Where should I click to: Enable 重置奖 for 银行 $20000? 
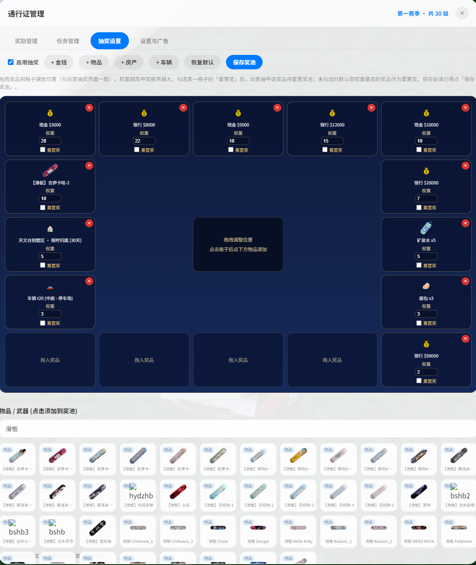click(x=419, y=208)
